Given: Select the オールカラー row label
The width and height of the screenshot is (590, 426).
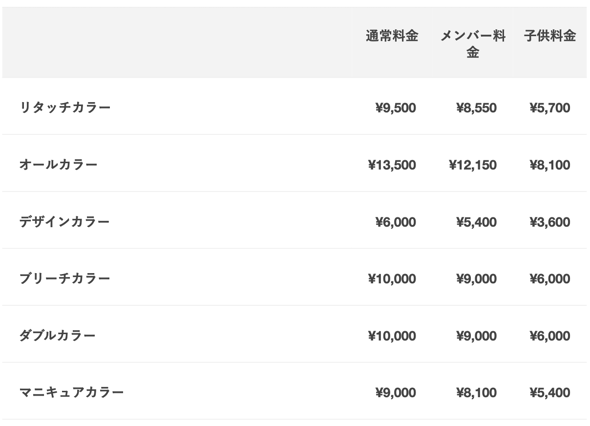Looking at the screenshot, I should 59,165.
